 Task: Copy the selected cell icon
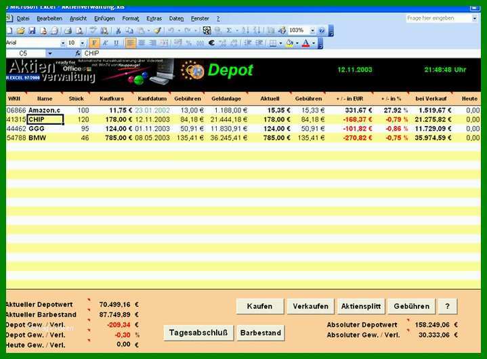coord(129,30)
